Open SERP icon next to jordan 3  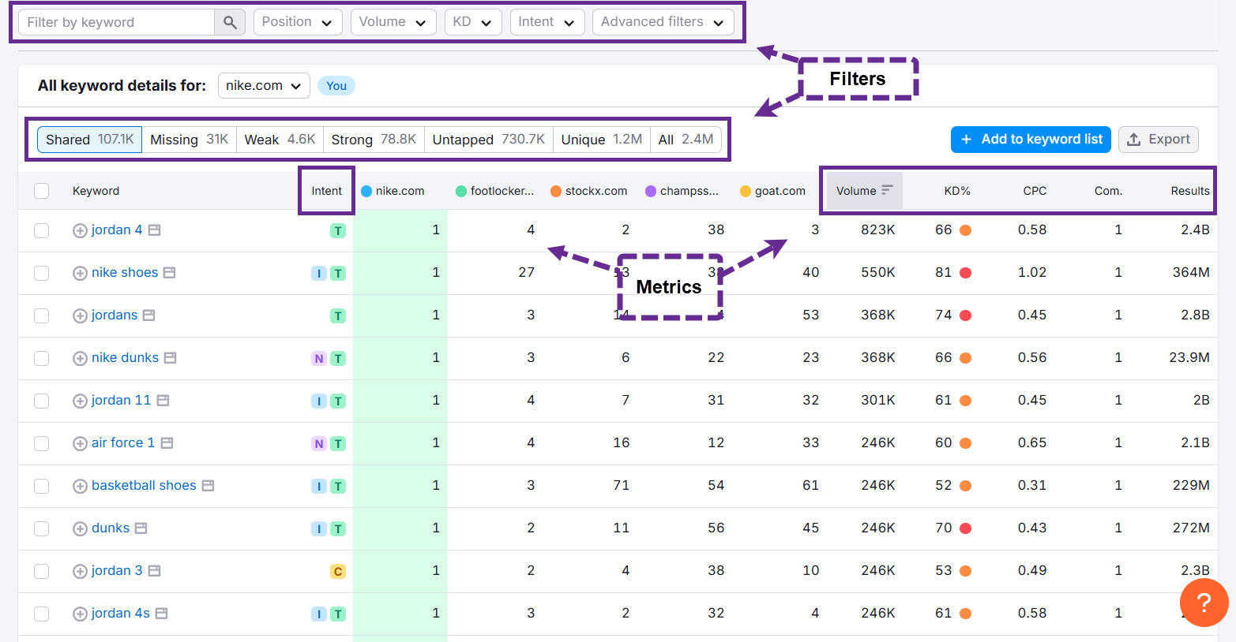click(x=155, y=571)
